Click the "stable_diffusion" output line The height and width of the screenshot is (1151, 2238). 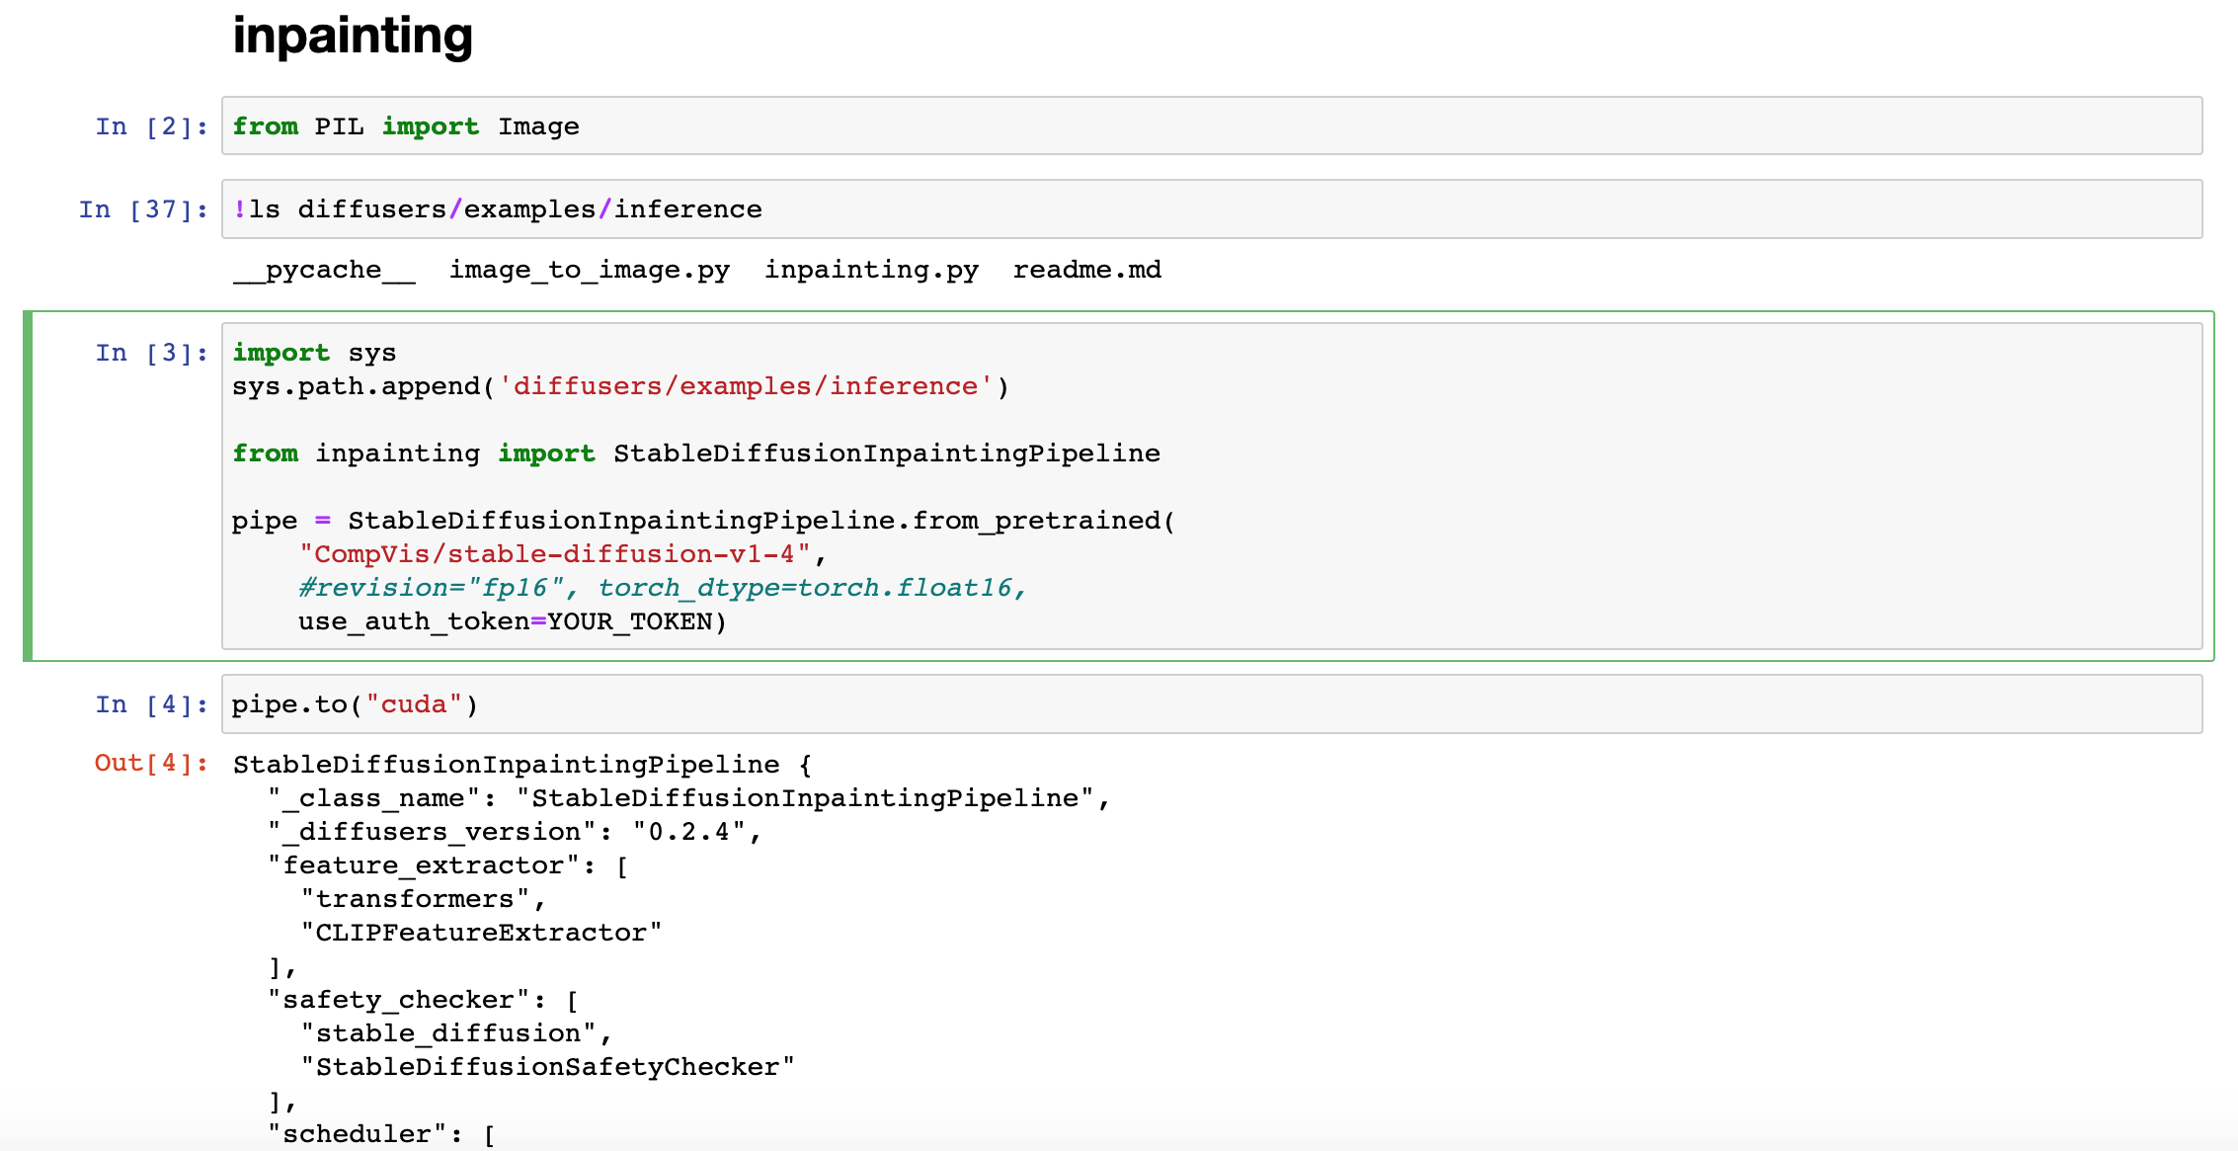tap(456, 1033)
